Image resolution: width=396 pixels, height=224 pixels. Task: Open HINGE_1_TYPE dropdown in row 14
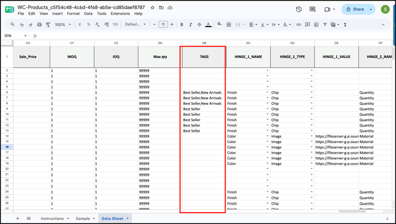point(311,136)
